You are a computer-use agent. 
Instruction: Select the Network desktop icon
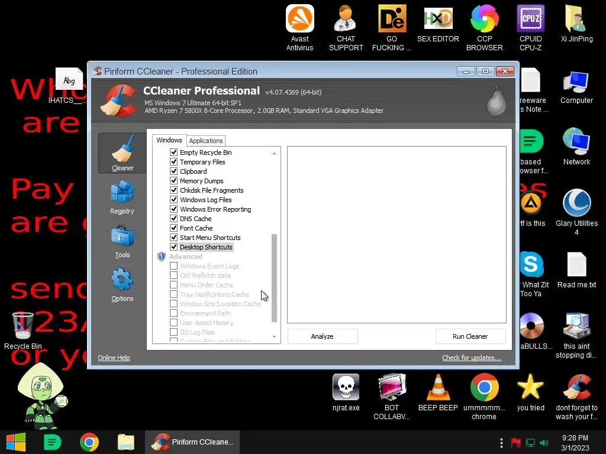pos(576,147)
